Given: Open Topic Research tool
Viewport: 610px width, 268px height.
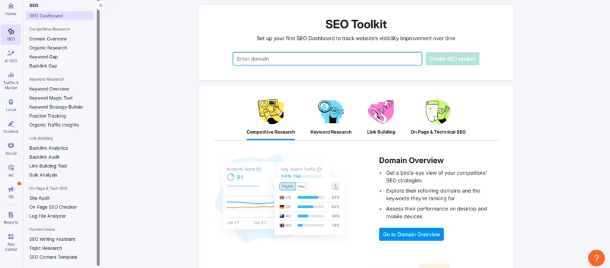Looking at the screenshot, I should pos(45,248).
